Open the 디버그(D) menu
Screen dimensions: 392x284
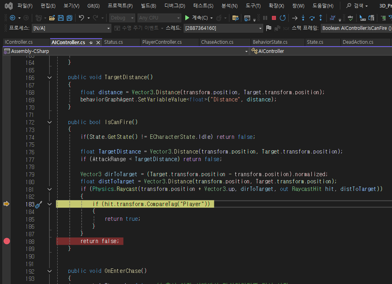pos(175,6)
